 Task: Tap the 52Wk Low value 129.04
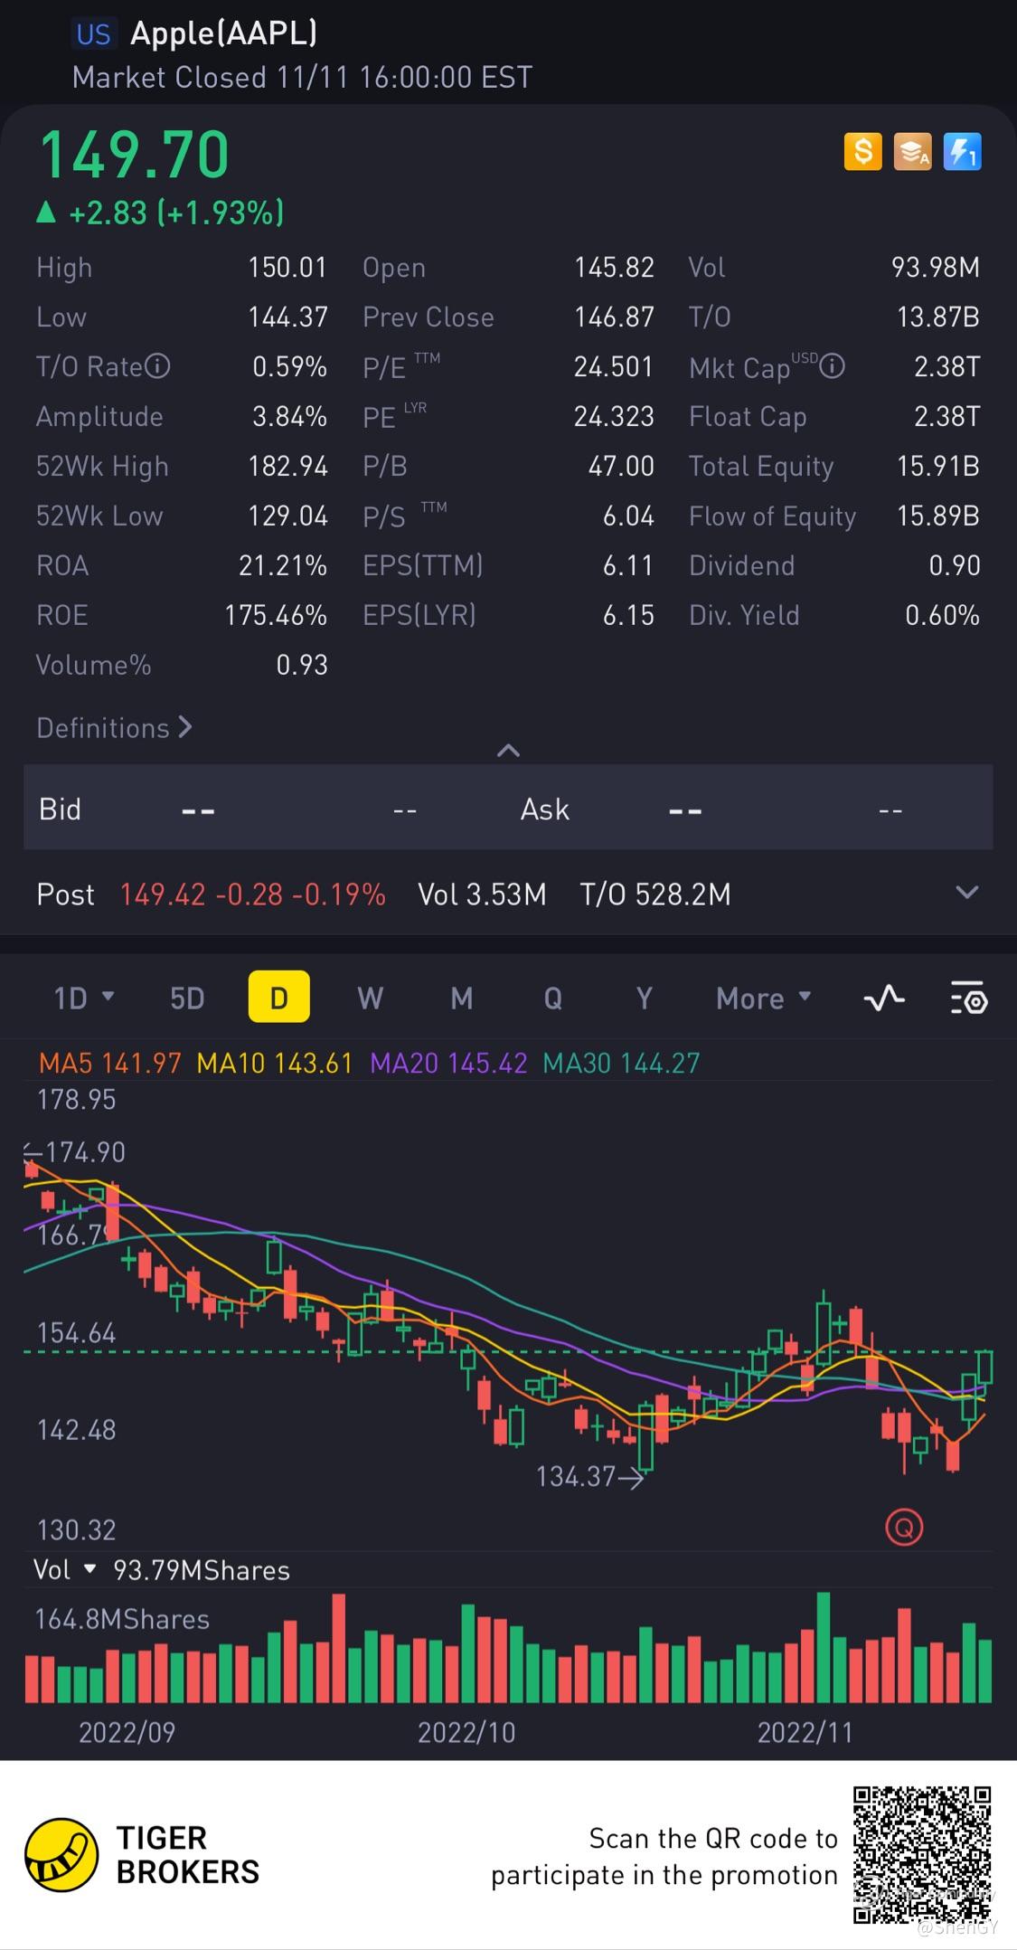[287, 516]
